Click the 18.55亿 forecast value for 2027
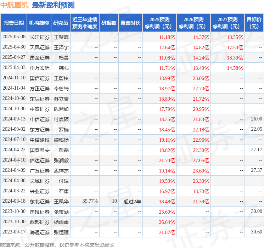Image resolution: width=264 pixels, height=248 pixels. click(235, 37)
